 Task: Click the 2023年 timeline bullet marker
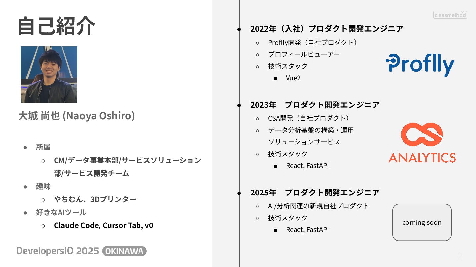[x=239, y=105]
